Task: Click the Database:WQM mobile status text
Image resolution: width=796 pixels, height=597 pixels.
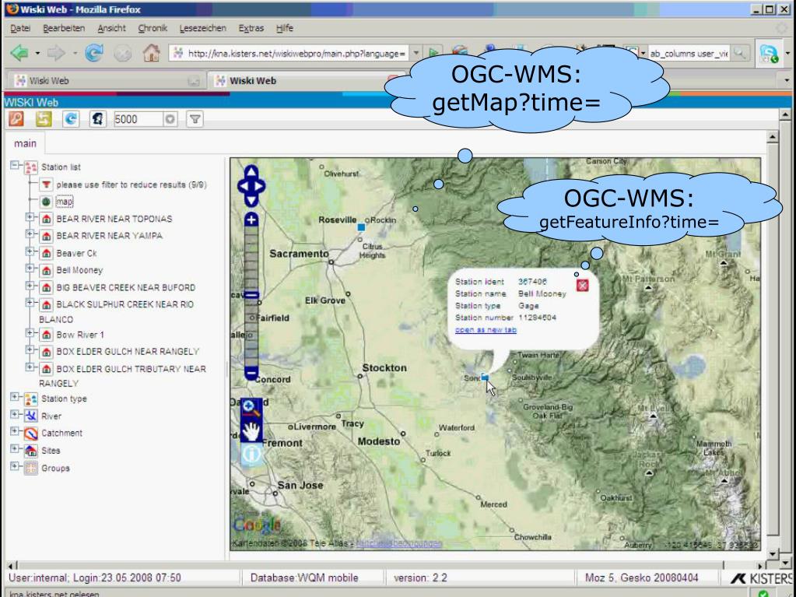Action: (304, 578)
